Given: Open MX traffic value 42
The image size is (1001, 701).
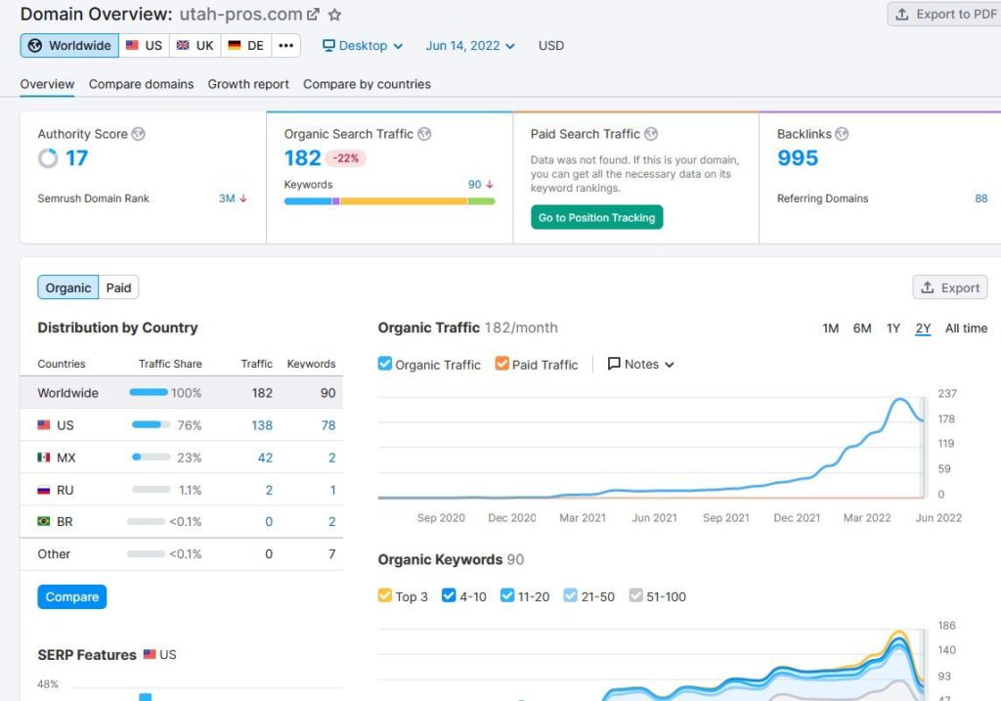Looking at the screenshot, I should tap(265, 458).
